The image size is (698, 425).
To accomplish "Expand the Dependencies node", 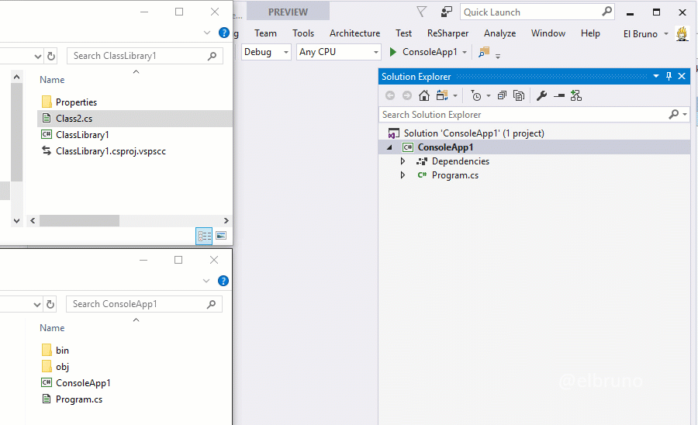I will pyautogui.click(x=403, y=161).
